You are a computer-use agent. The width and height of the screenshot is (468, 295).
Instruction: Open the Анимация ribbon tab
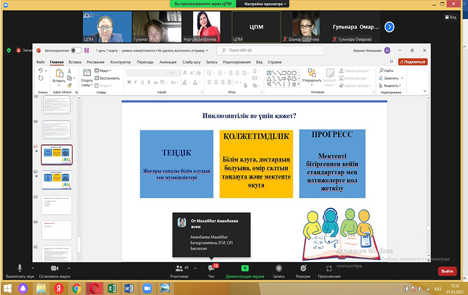(167, 62)
